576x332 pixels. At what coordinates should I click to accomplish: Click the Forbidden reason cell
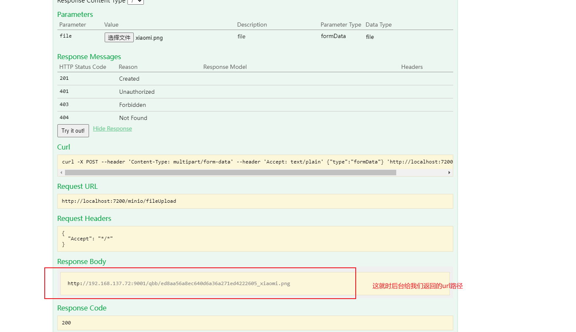[133, 105]
